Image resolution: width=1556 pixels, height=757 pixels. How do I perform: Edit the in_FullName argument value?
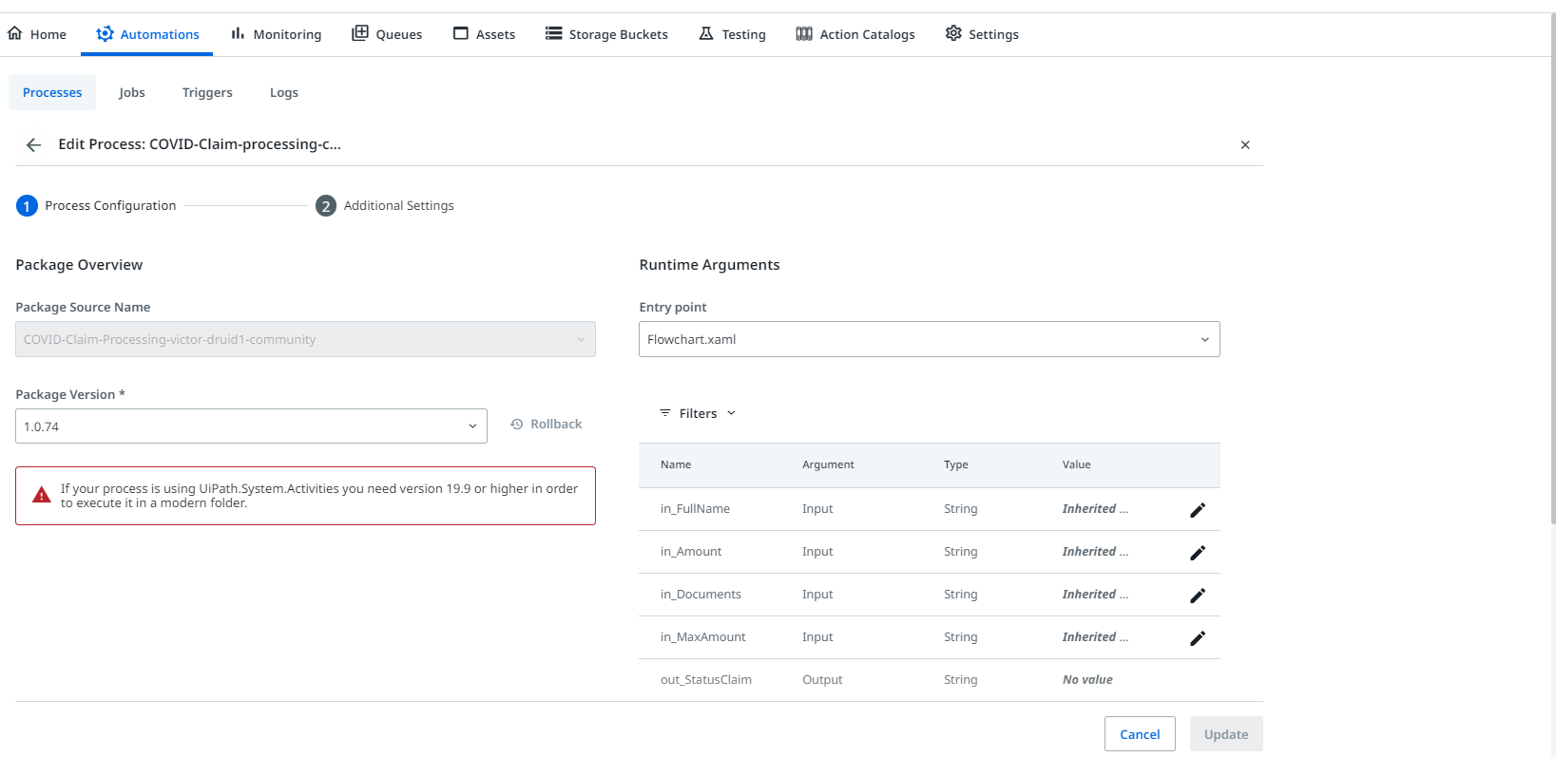point(1198,510)
